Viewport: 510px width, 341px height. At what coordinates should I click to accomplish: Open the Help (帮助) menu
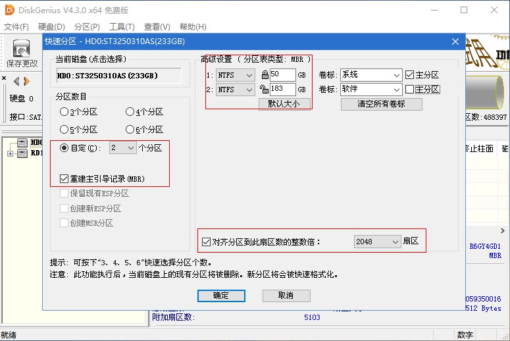coord(193,27)
